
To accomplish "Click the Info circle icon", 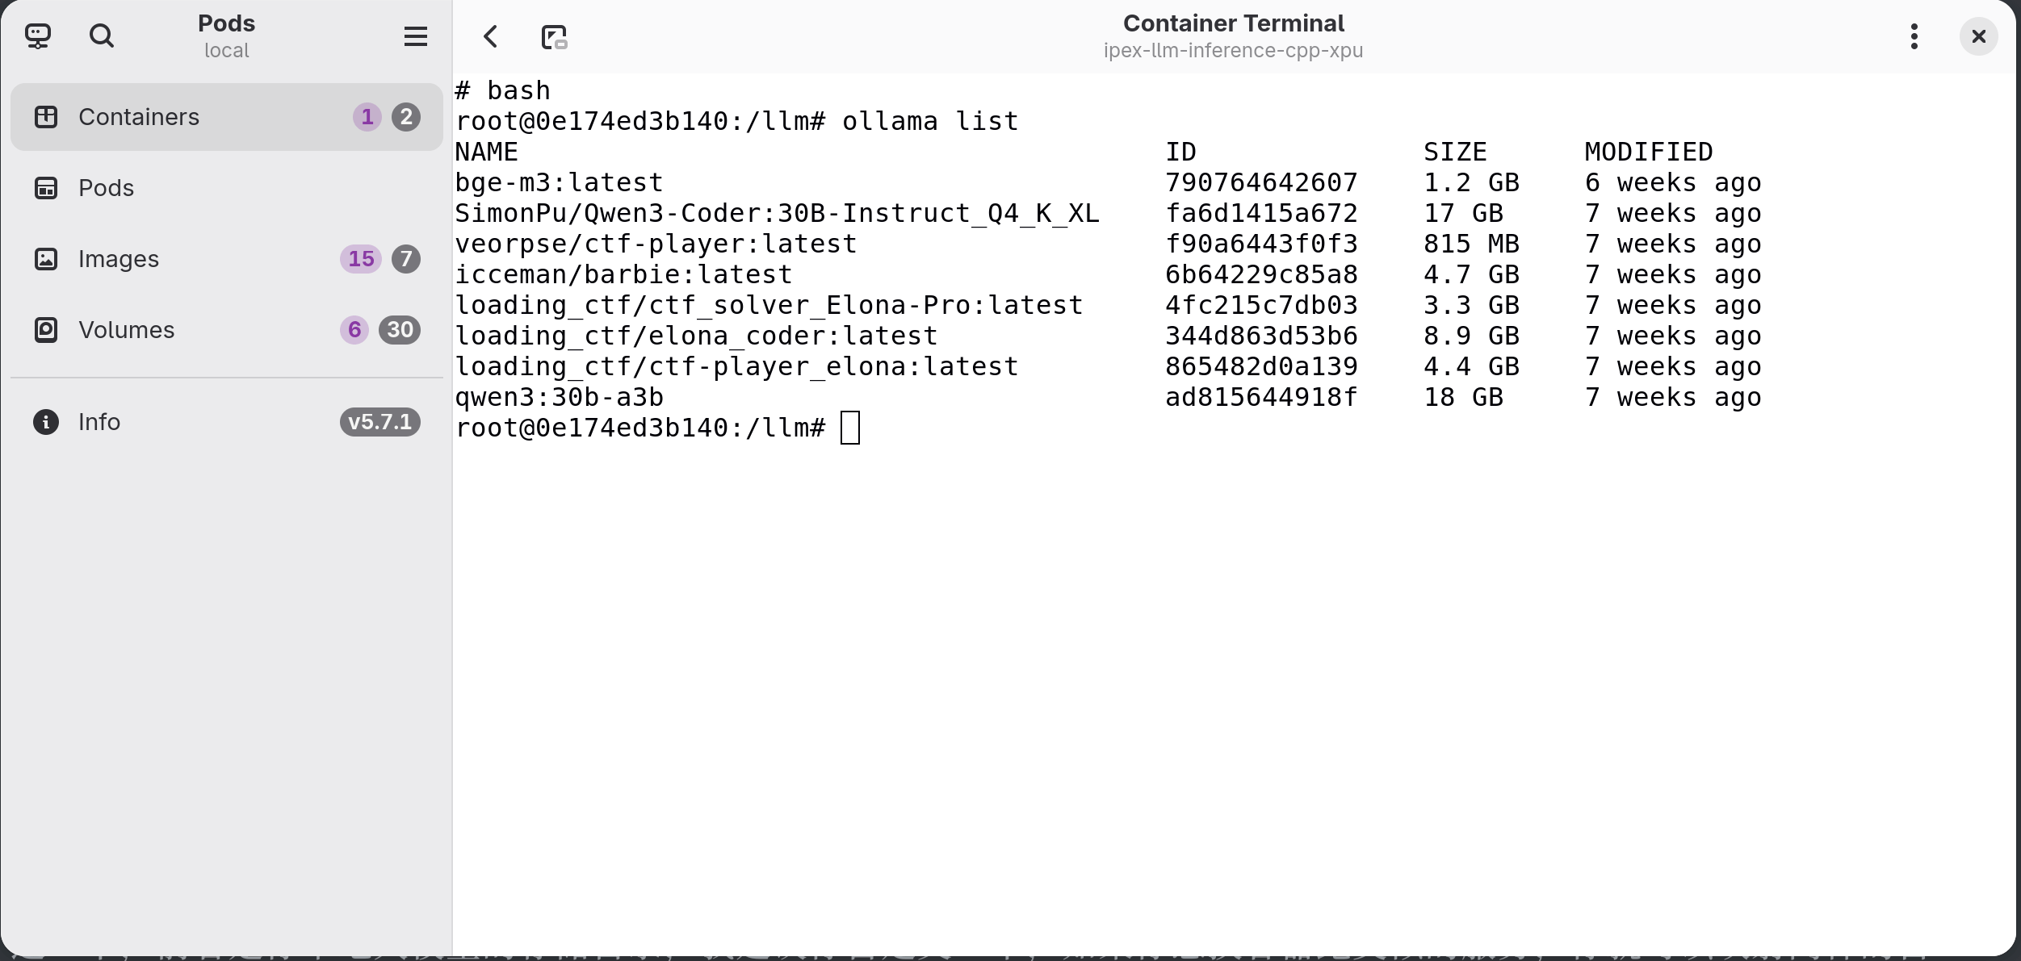I will coord(44,422).
